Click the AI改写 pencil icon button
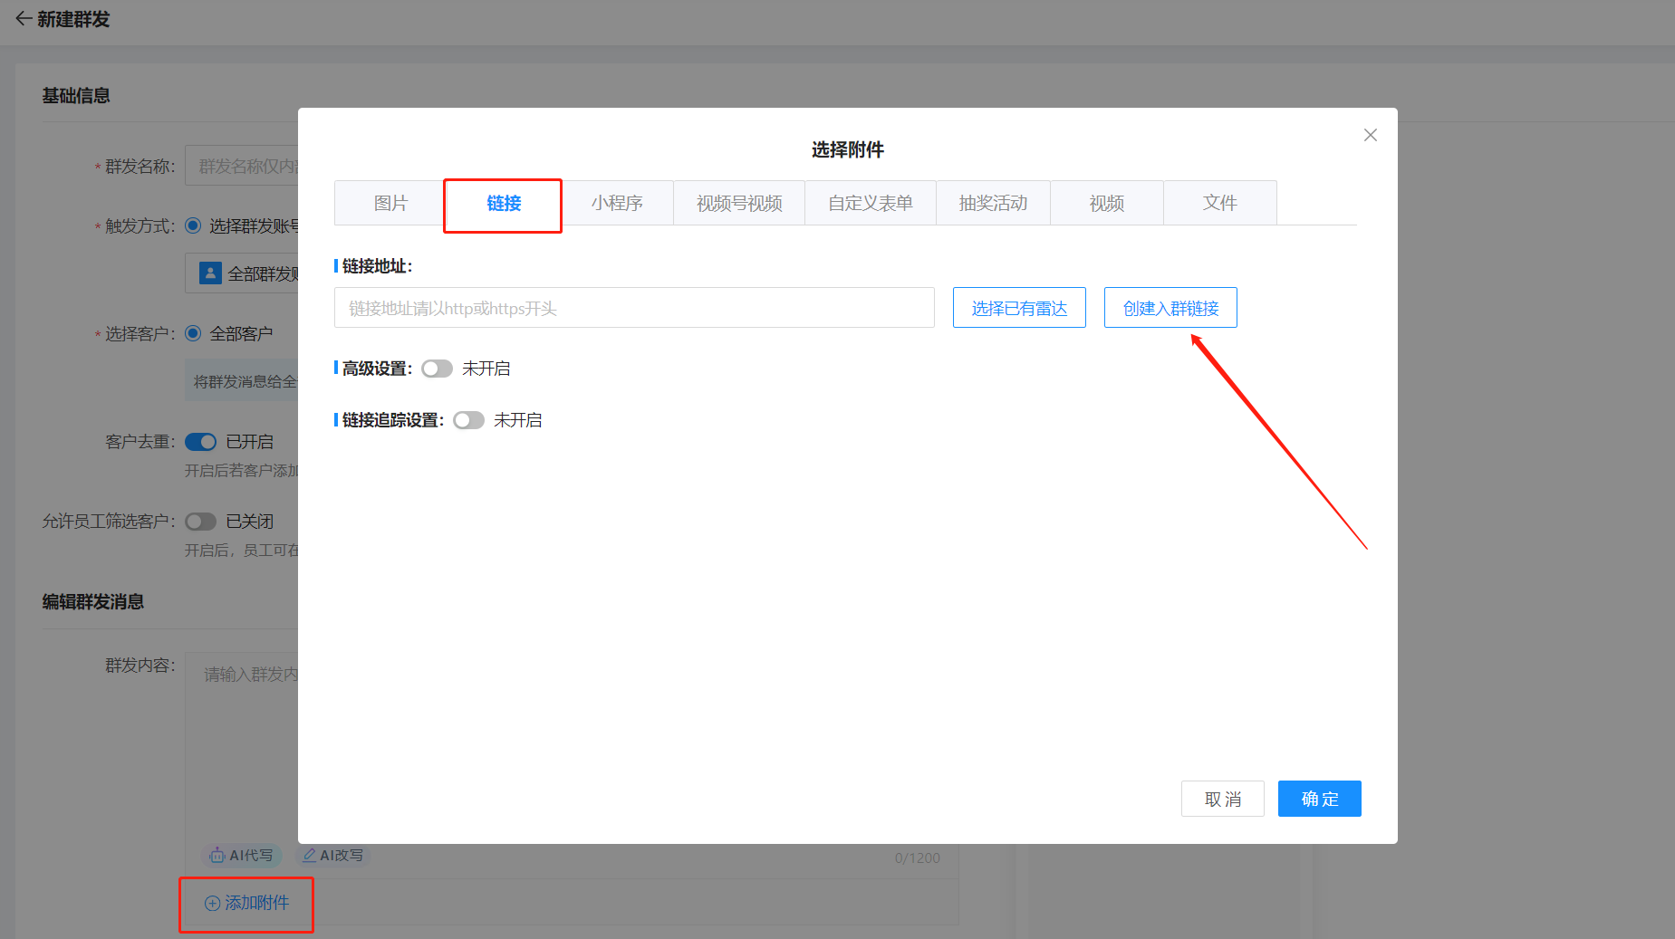This screenshot has width=1675, height=939. pos(332,855)
